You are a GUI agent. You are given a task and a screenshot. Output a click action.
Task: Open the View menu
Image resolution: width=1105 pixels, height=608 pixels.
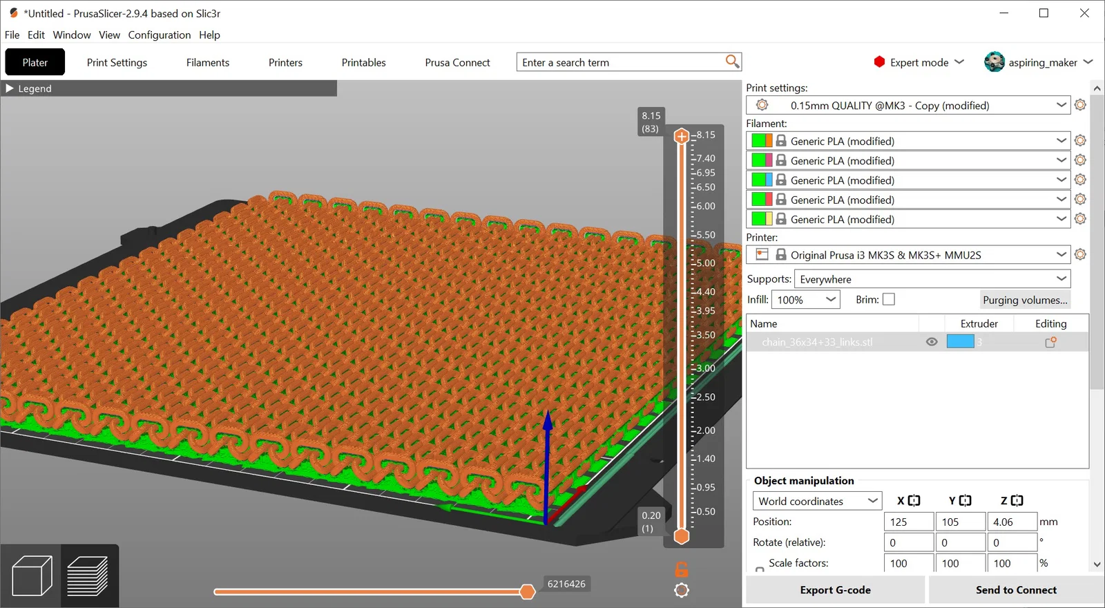(x=109, y=35)
